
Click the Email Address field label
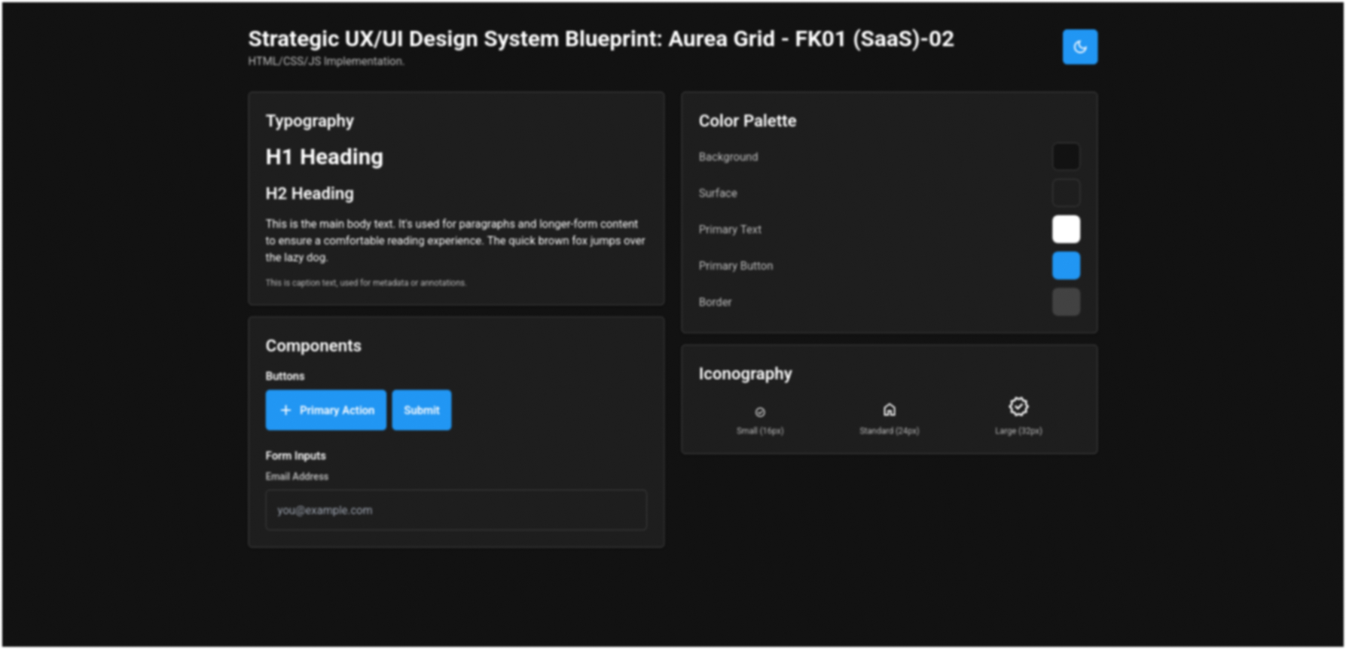297,477
